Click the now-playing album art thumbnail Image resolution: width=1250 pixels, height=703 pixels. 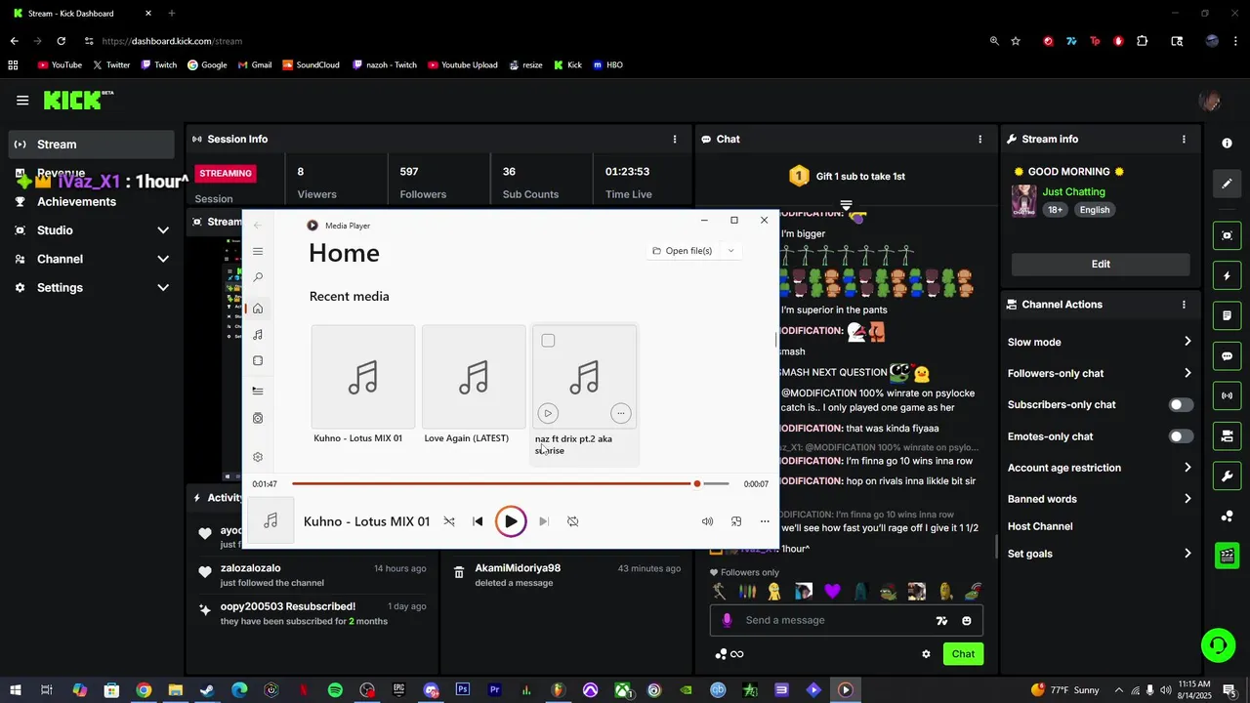point(271,520)
